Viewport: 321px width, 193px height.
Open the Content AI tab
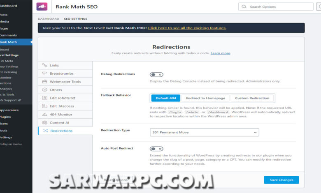65,122
